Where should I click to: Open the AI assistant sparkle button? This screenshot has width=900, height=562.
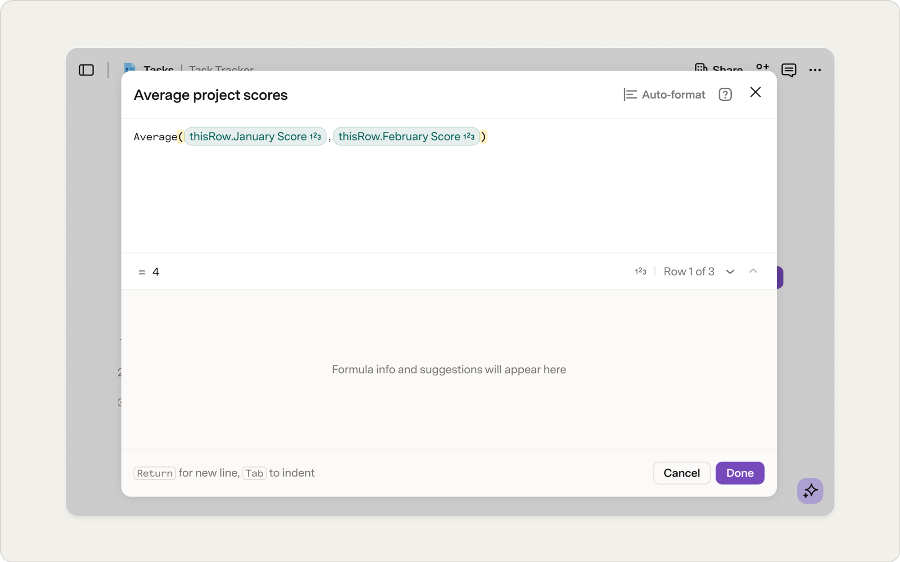point(810,490)
